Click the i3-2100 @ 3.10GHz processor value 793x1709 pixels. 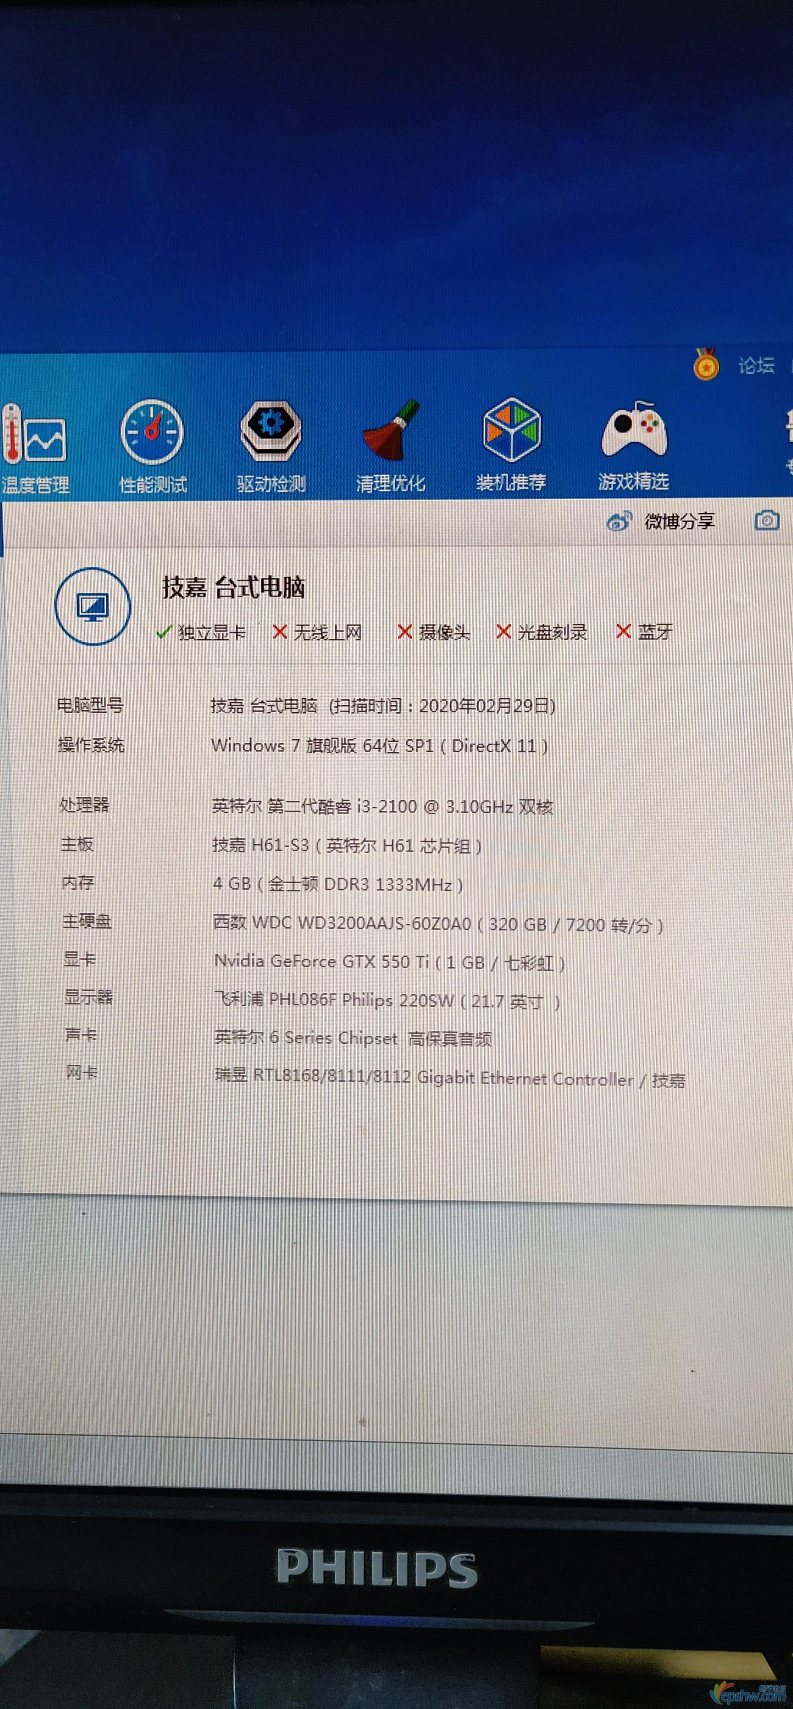(382, 807)
